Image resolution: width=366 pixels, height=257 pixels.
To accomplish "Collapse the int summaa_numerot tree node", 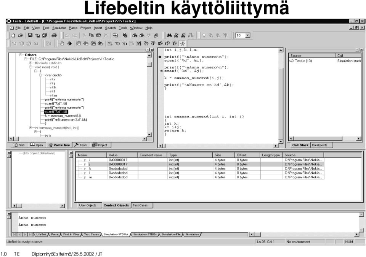I will click(x=30, y=128).
